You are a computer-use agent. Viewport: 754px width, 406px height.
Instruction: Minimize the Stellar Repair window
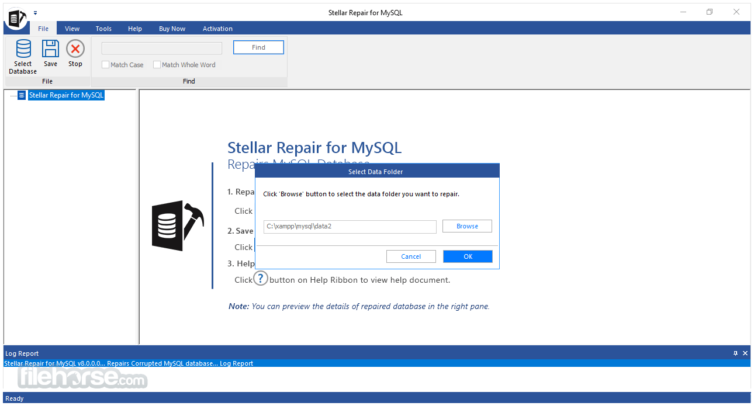coord(683,12)
